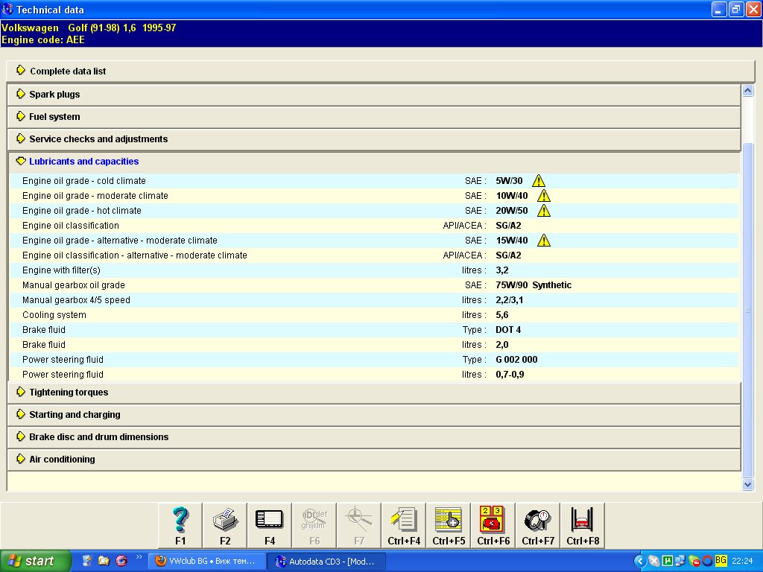Expand the Air conditioning section

(62, 460)
